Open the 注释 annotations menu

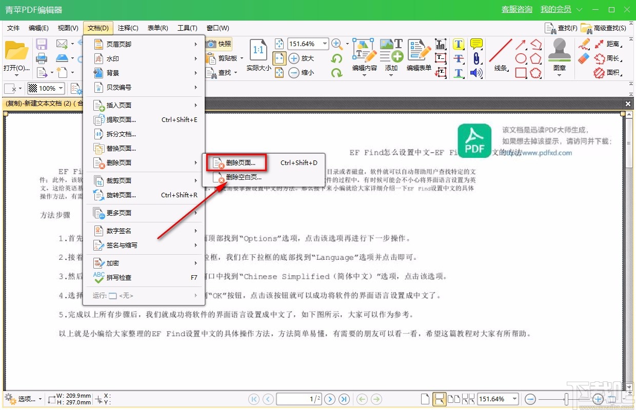pos(127,28)
